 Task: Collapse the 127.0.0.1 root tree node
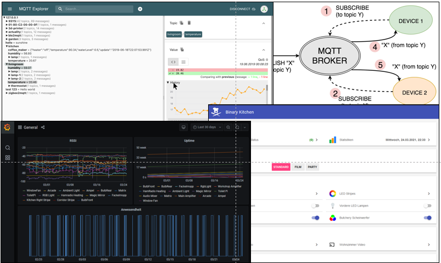pos(4,18)
